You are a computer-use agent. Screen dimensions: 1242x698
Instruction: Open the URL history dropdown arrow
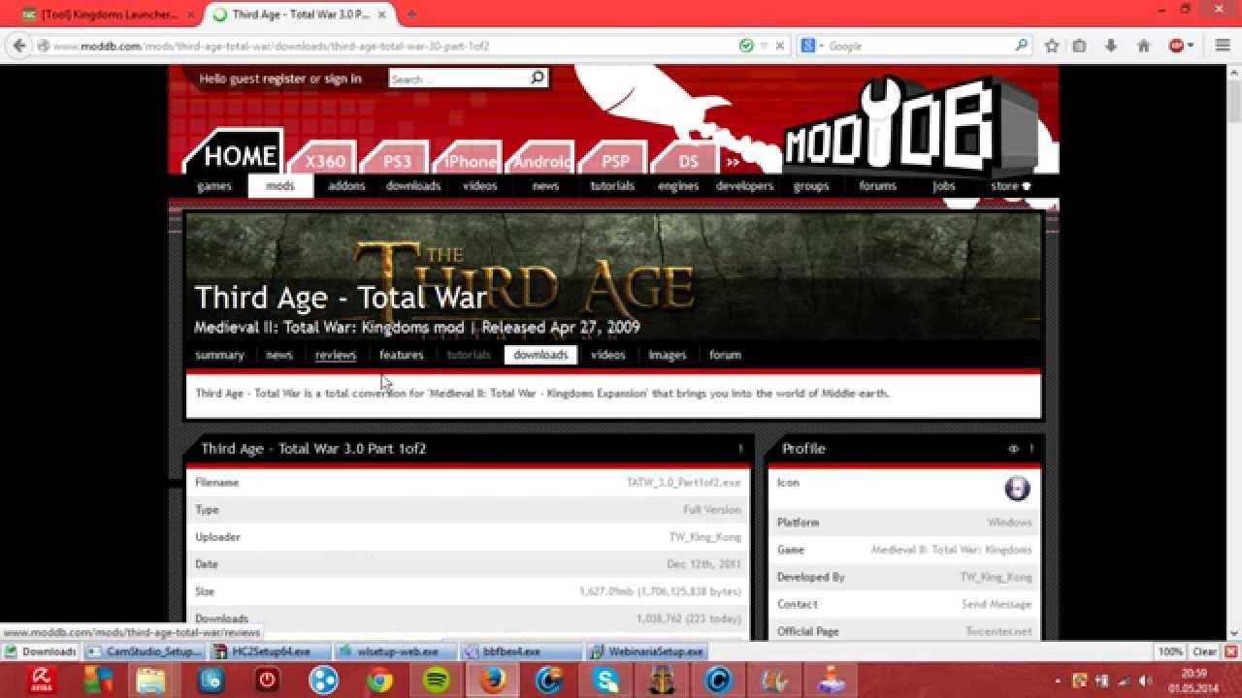(764, 46)
